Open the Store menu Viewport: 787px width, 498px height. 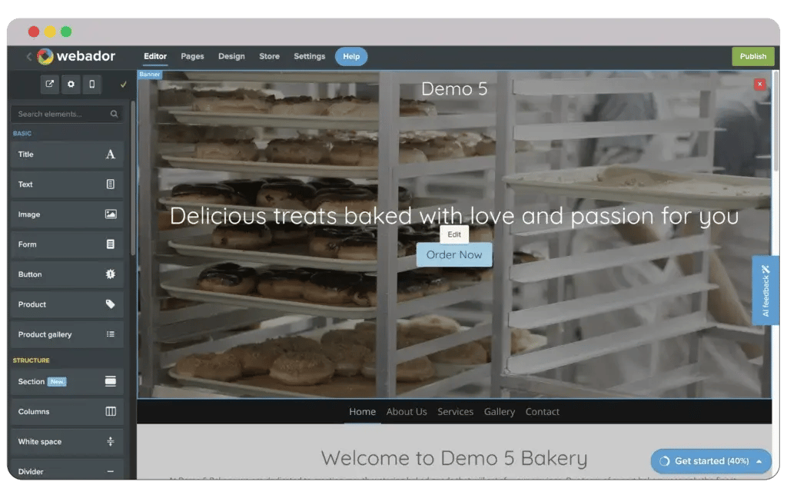click(269, 56)
